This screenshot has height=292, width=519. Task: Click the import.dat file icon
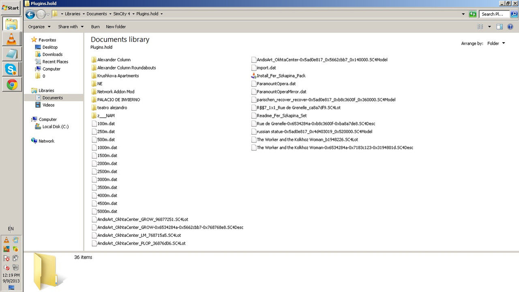(x=254, y=68)
